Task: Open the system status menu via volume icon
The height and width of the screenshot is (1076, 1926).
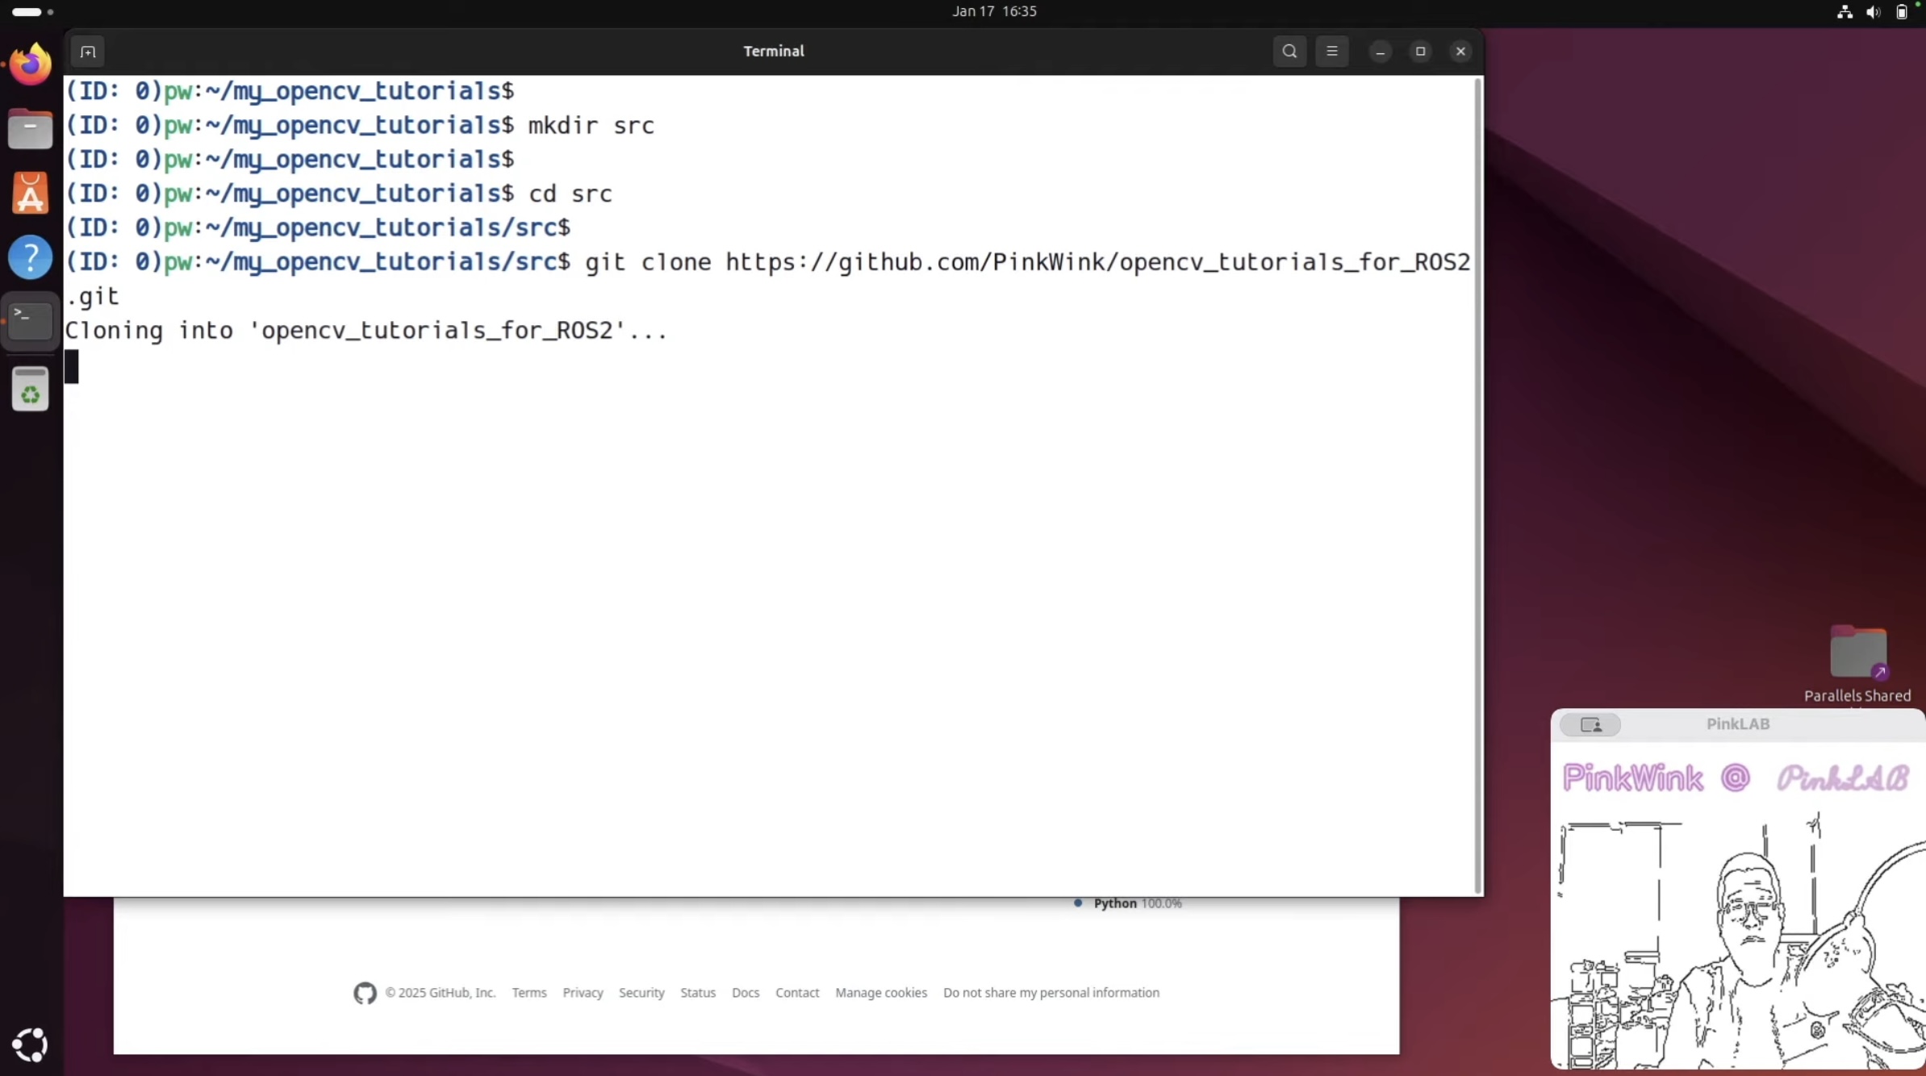Action: (x=1873, y=12)
